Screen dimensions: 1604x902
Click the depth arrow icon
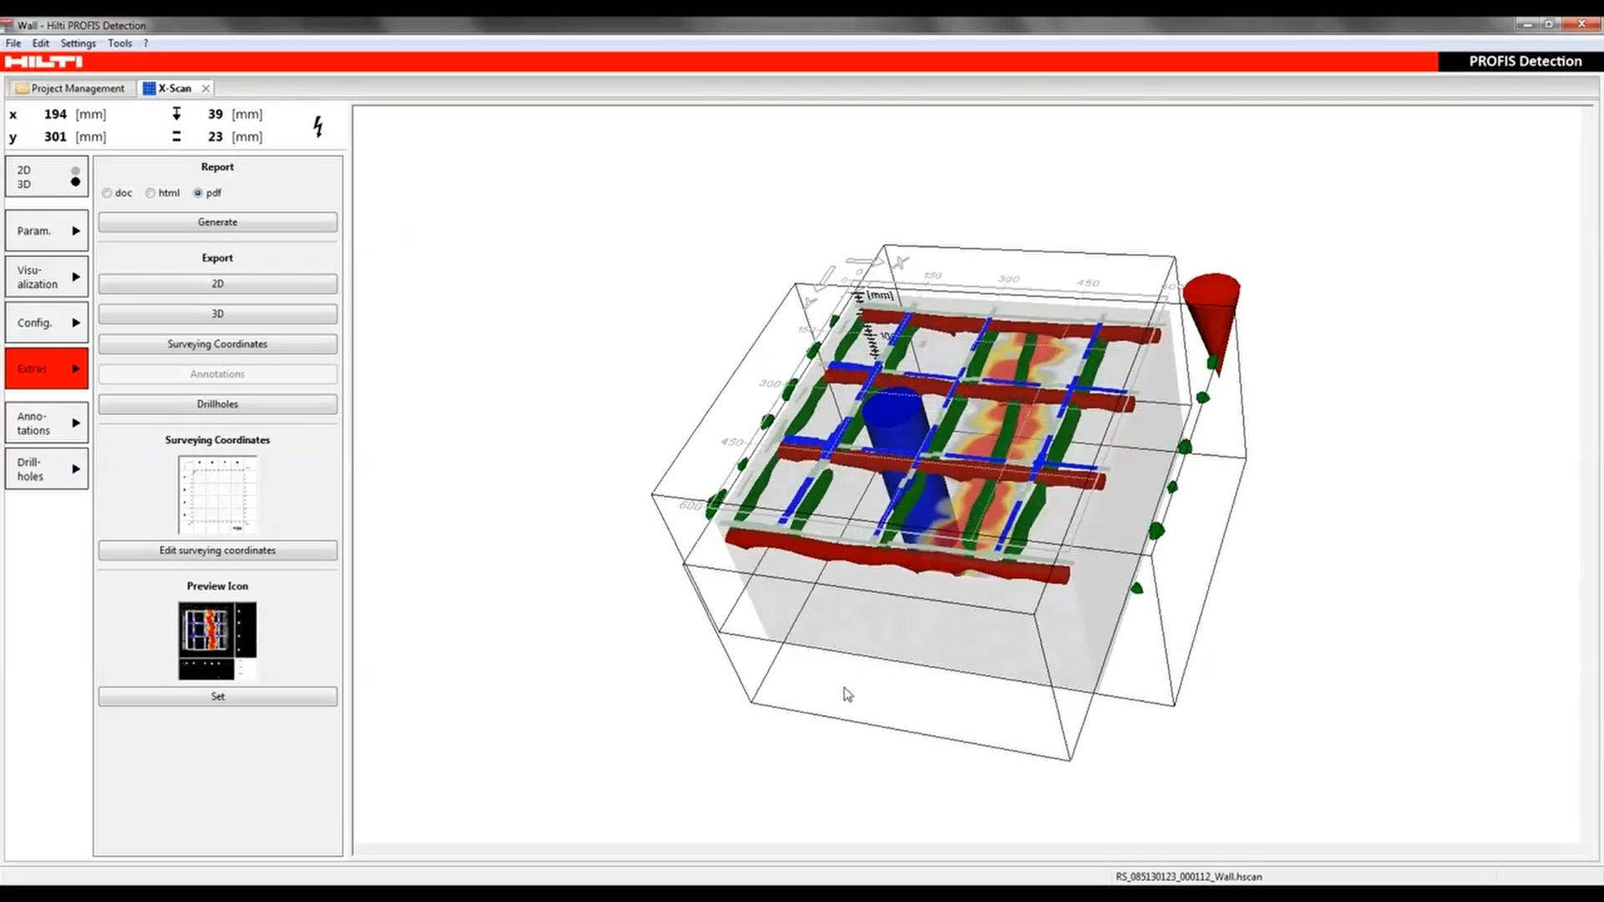coord(176,114)
